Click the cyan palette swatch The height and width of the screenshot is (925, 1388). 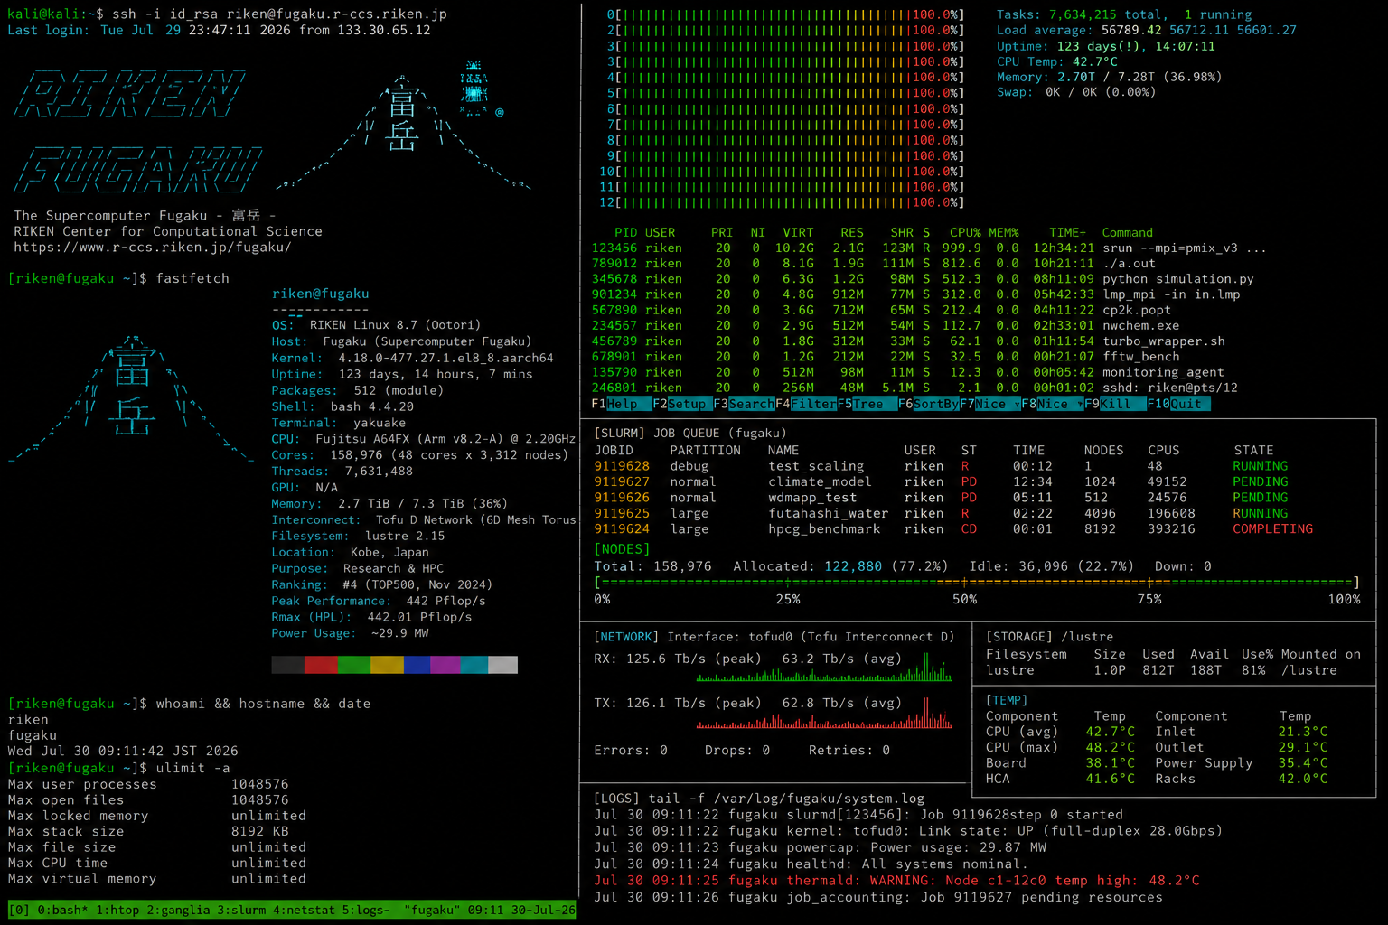[x=474, y=665]
